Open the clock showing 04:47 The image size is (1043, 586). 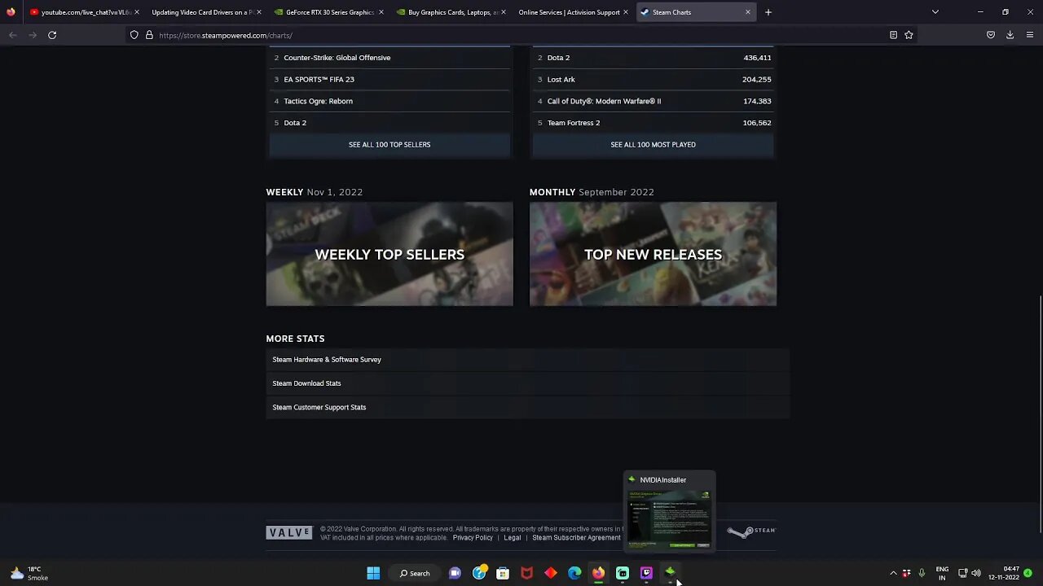tap(1004, 573)
